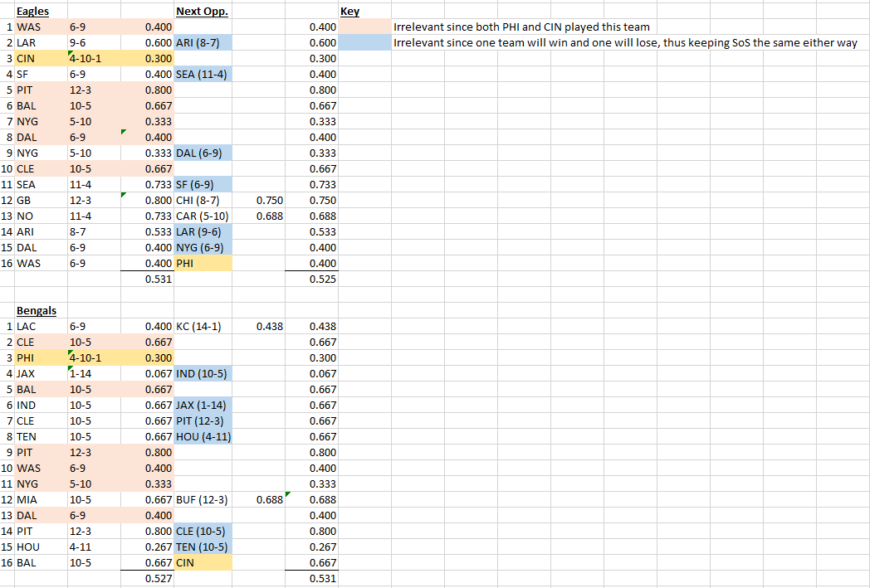Select next opponent cell SF (6-9)
870x588 pixels.
pyautogui.click(x=203, y=185)
